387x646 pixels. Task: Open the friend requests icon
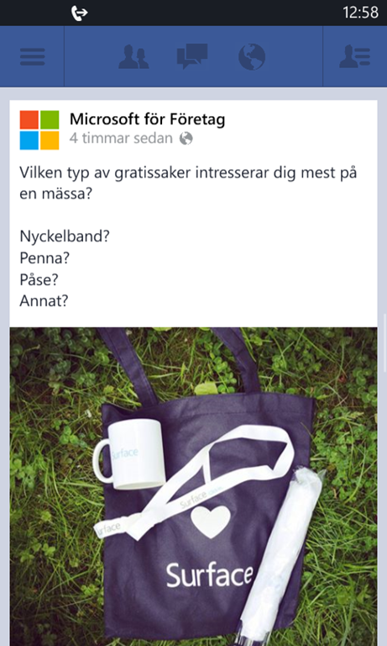(133, 57)
